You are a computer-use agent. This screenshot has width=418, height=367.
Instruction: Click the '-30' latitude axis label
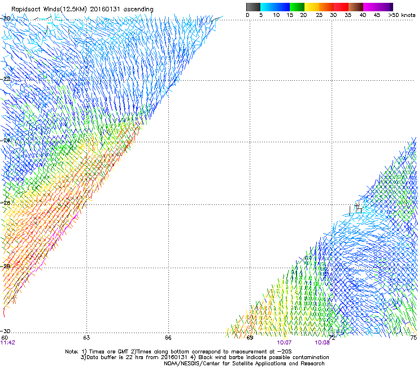pos(5,331)
